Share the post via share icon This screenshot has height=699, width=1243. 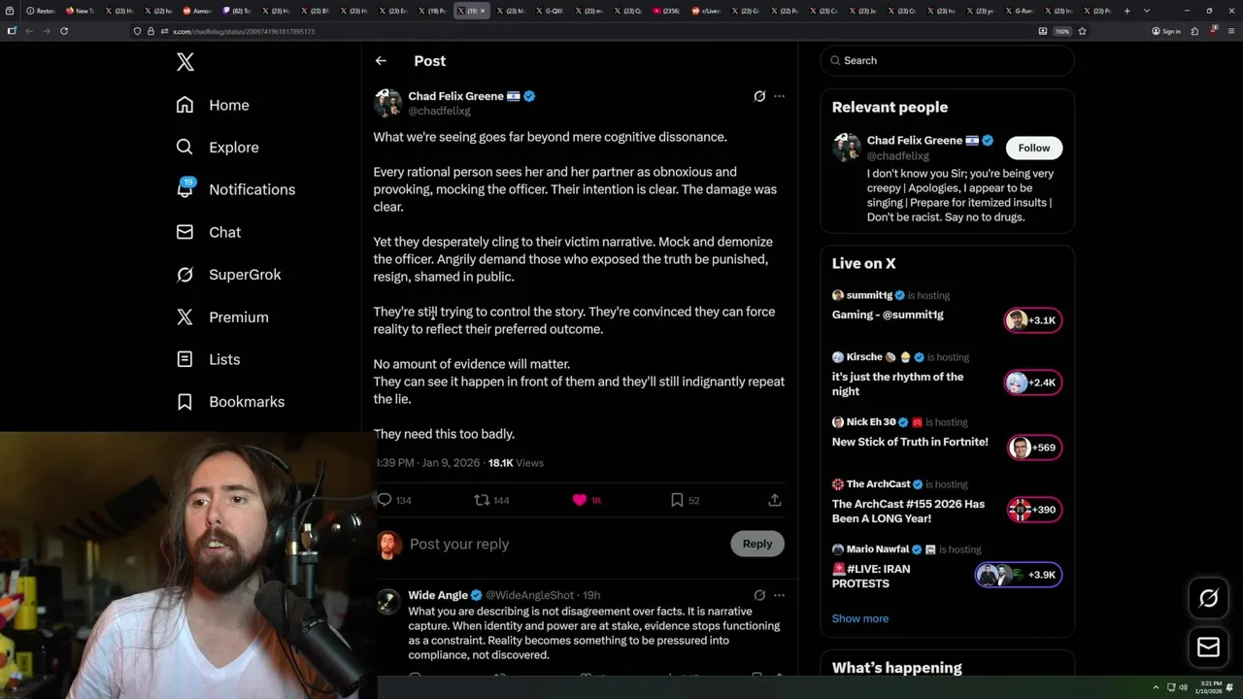(x=775, y=500)
